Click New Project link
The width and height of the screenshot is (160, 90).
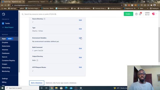(x=8, y=27)
